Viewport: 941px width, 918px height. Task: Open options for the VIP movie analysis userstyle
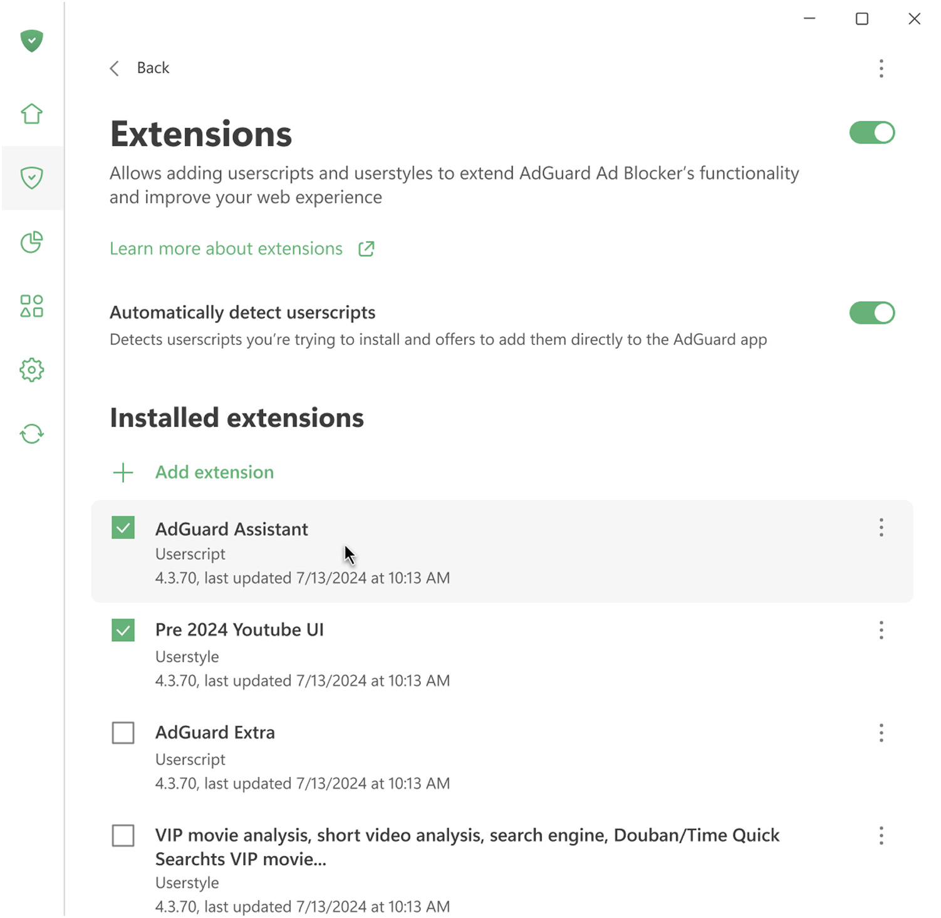pyautogui.click(x=881, y=835)
